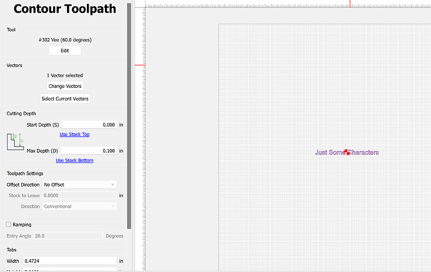Enable the Ramping checkbox
The height and width of the screenshot is (272, 431).
coord(9,225)
